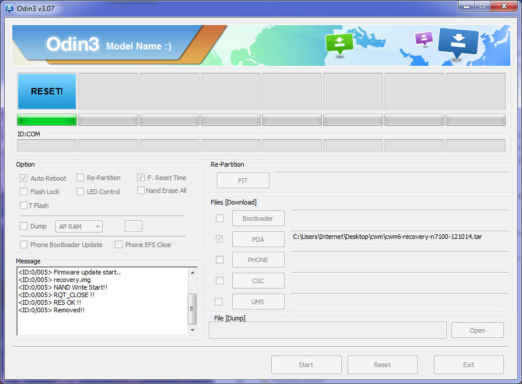Image resolution: width=522 pixels, height=384 pixels.
Task: Click the purple download bubble icon in banner
Action: click(x=424, y=38)
